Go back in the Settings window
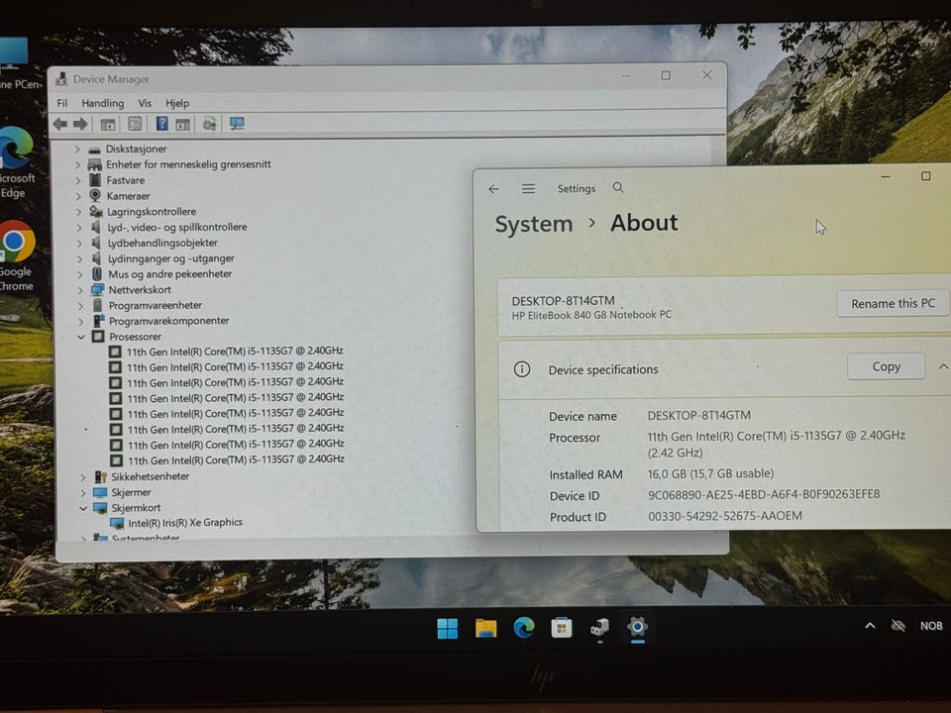This screenshot has width=951, height=713. [493, 189]
